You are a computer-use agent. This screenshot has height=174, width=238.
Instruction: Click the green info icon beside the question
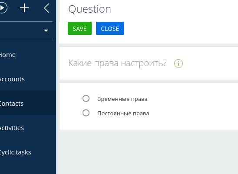178,64
